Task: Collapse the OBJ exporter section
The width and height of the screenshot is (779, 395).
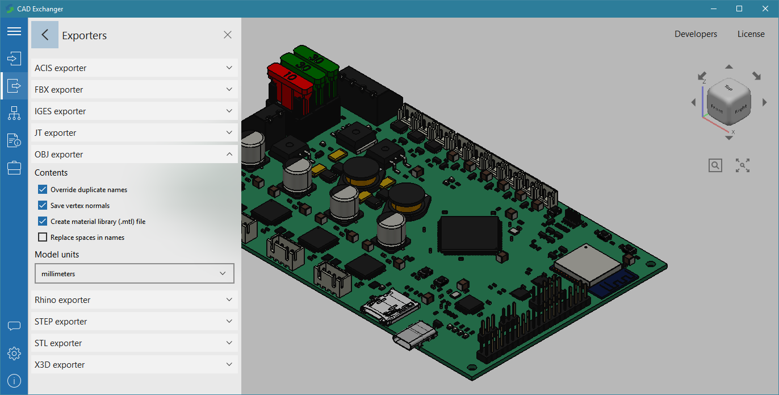Action: tap(134, 154)
